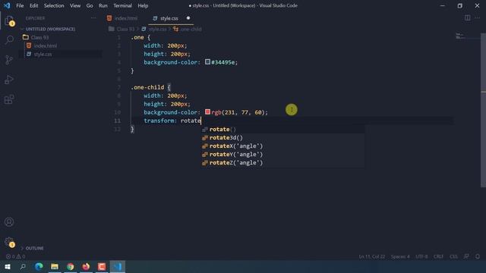Viewport: 486px width, 273px height.
Task: Click CRLF end-of-line selector
Action: pos(438,256)
